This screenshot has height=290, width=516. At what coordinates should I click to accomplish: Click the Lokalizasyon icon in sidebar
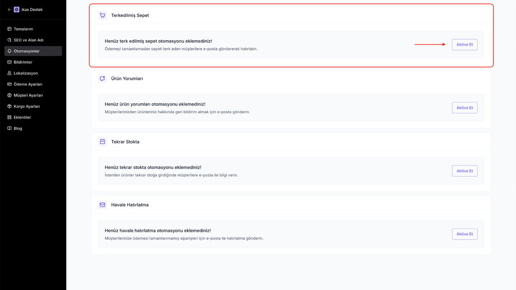coord(10,73)
